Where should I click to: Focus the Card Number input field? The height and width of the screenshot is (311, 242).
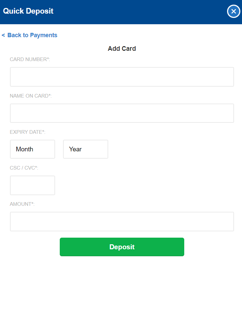122,77
